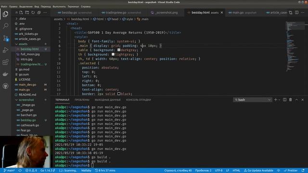Kill the terminal with trash icon
Screen dimensions: 308x173
click(x=291, y=99)
